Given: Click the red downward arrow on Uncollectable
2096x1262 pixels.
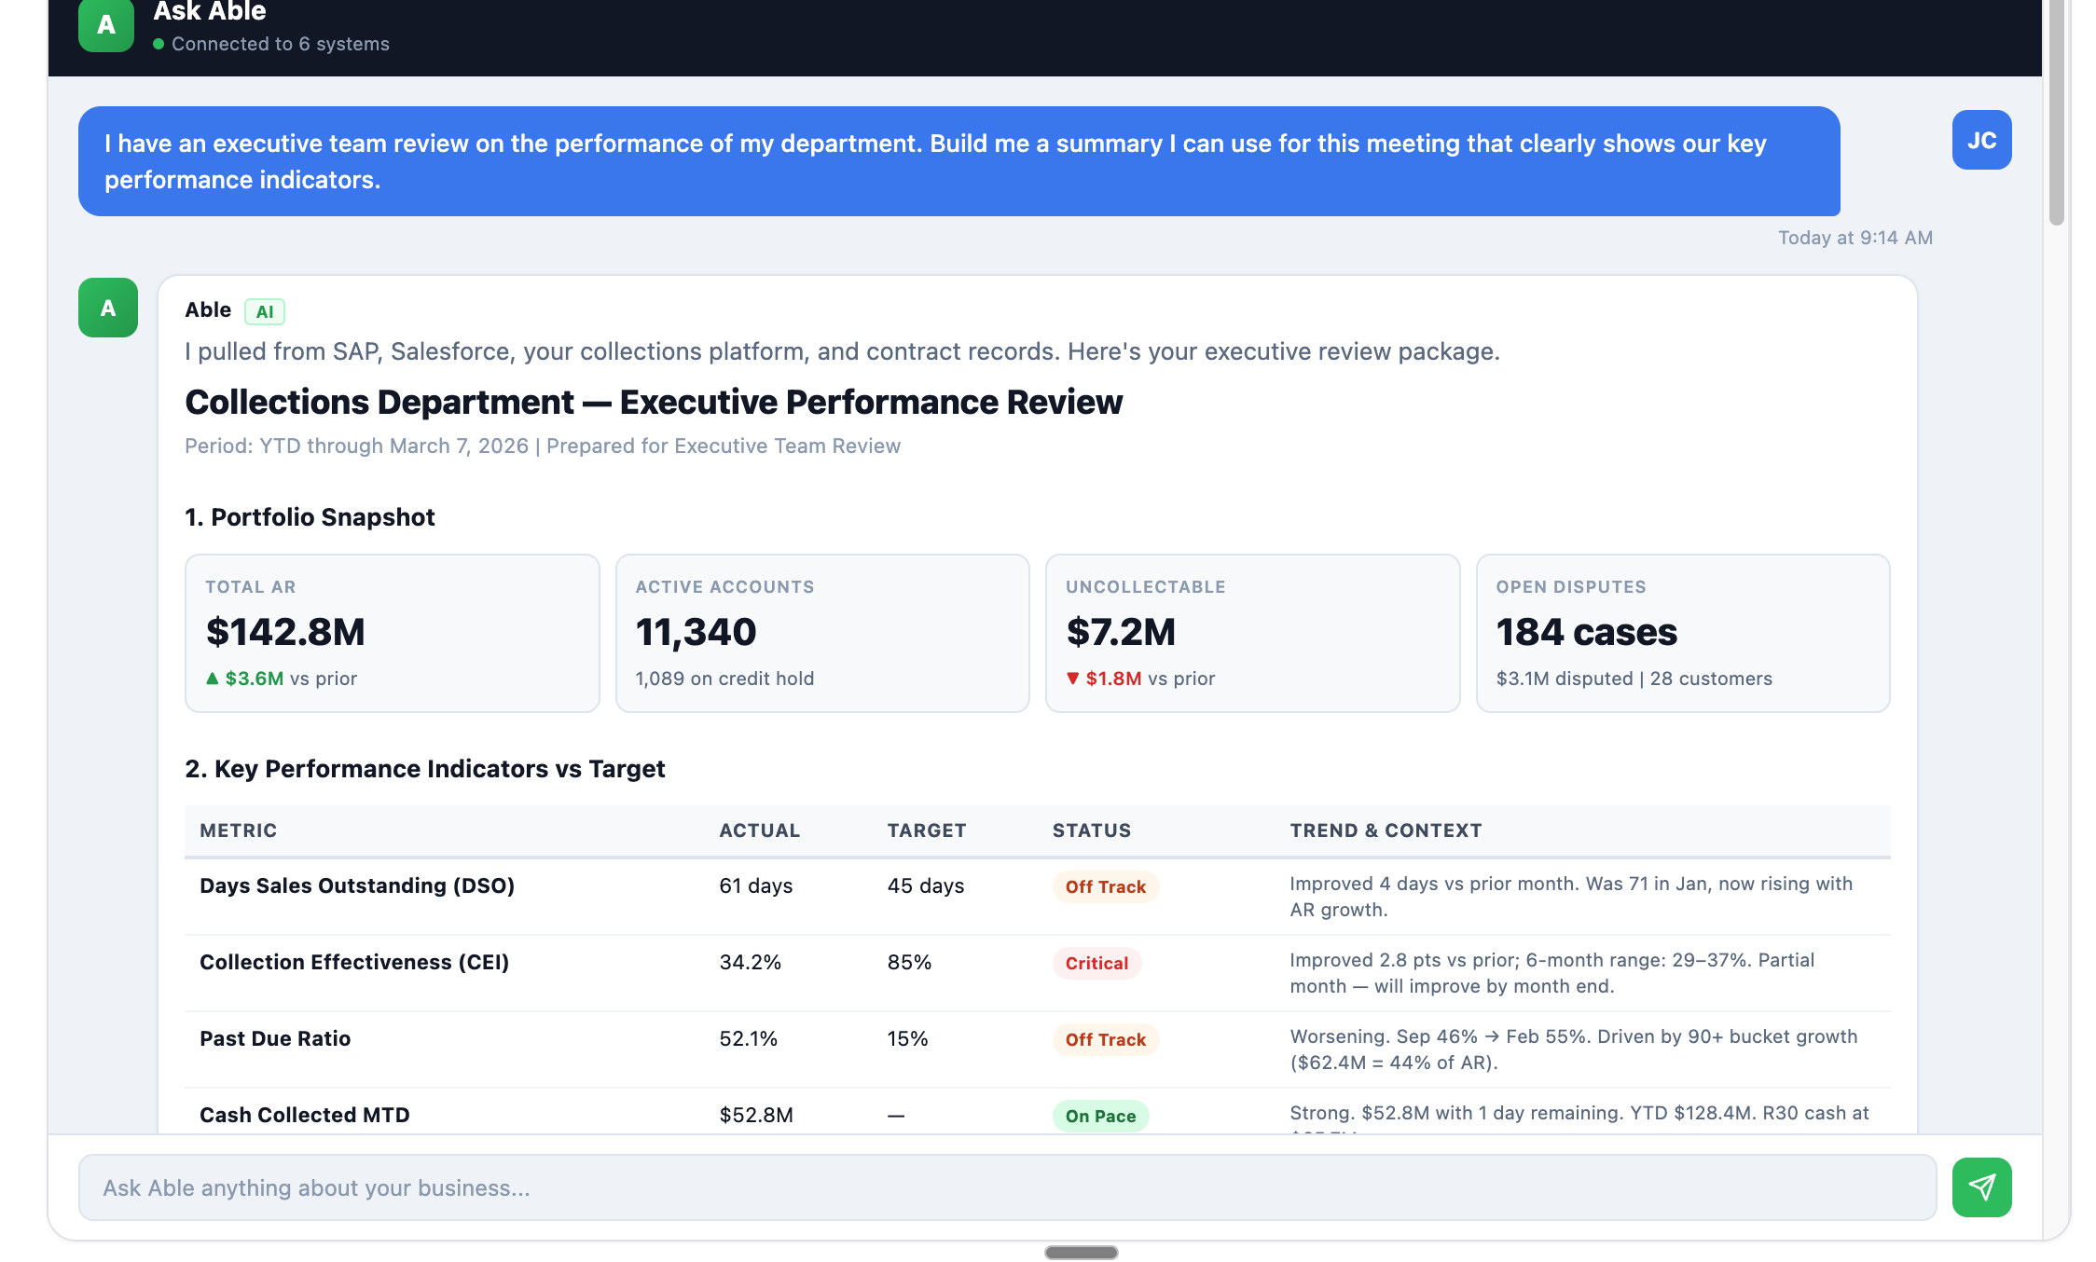Looking at the screenshot, I should point(1075,678).
